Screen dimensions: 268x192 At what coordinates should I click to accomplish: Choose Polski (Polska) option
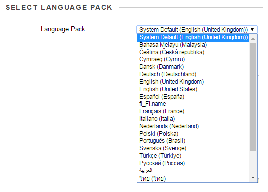click(x=193, y=134)
